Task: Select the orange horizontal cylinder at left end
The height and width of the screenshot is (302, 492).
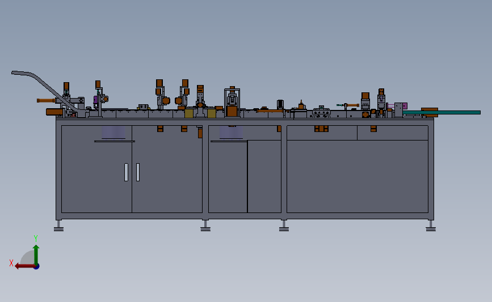Action: click(47, 100)
